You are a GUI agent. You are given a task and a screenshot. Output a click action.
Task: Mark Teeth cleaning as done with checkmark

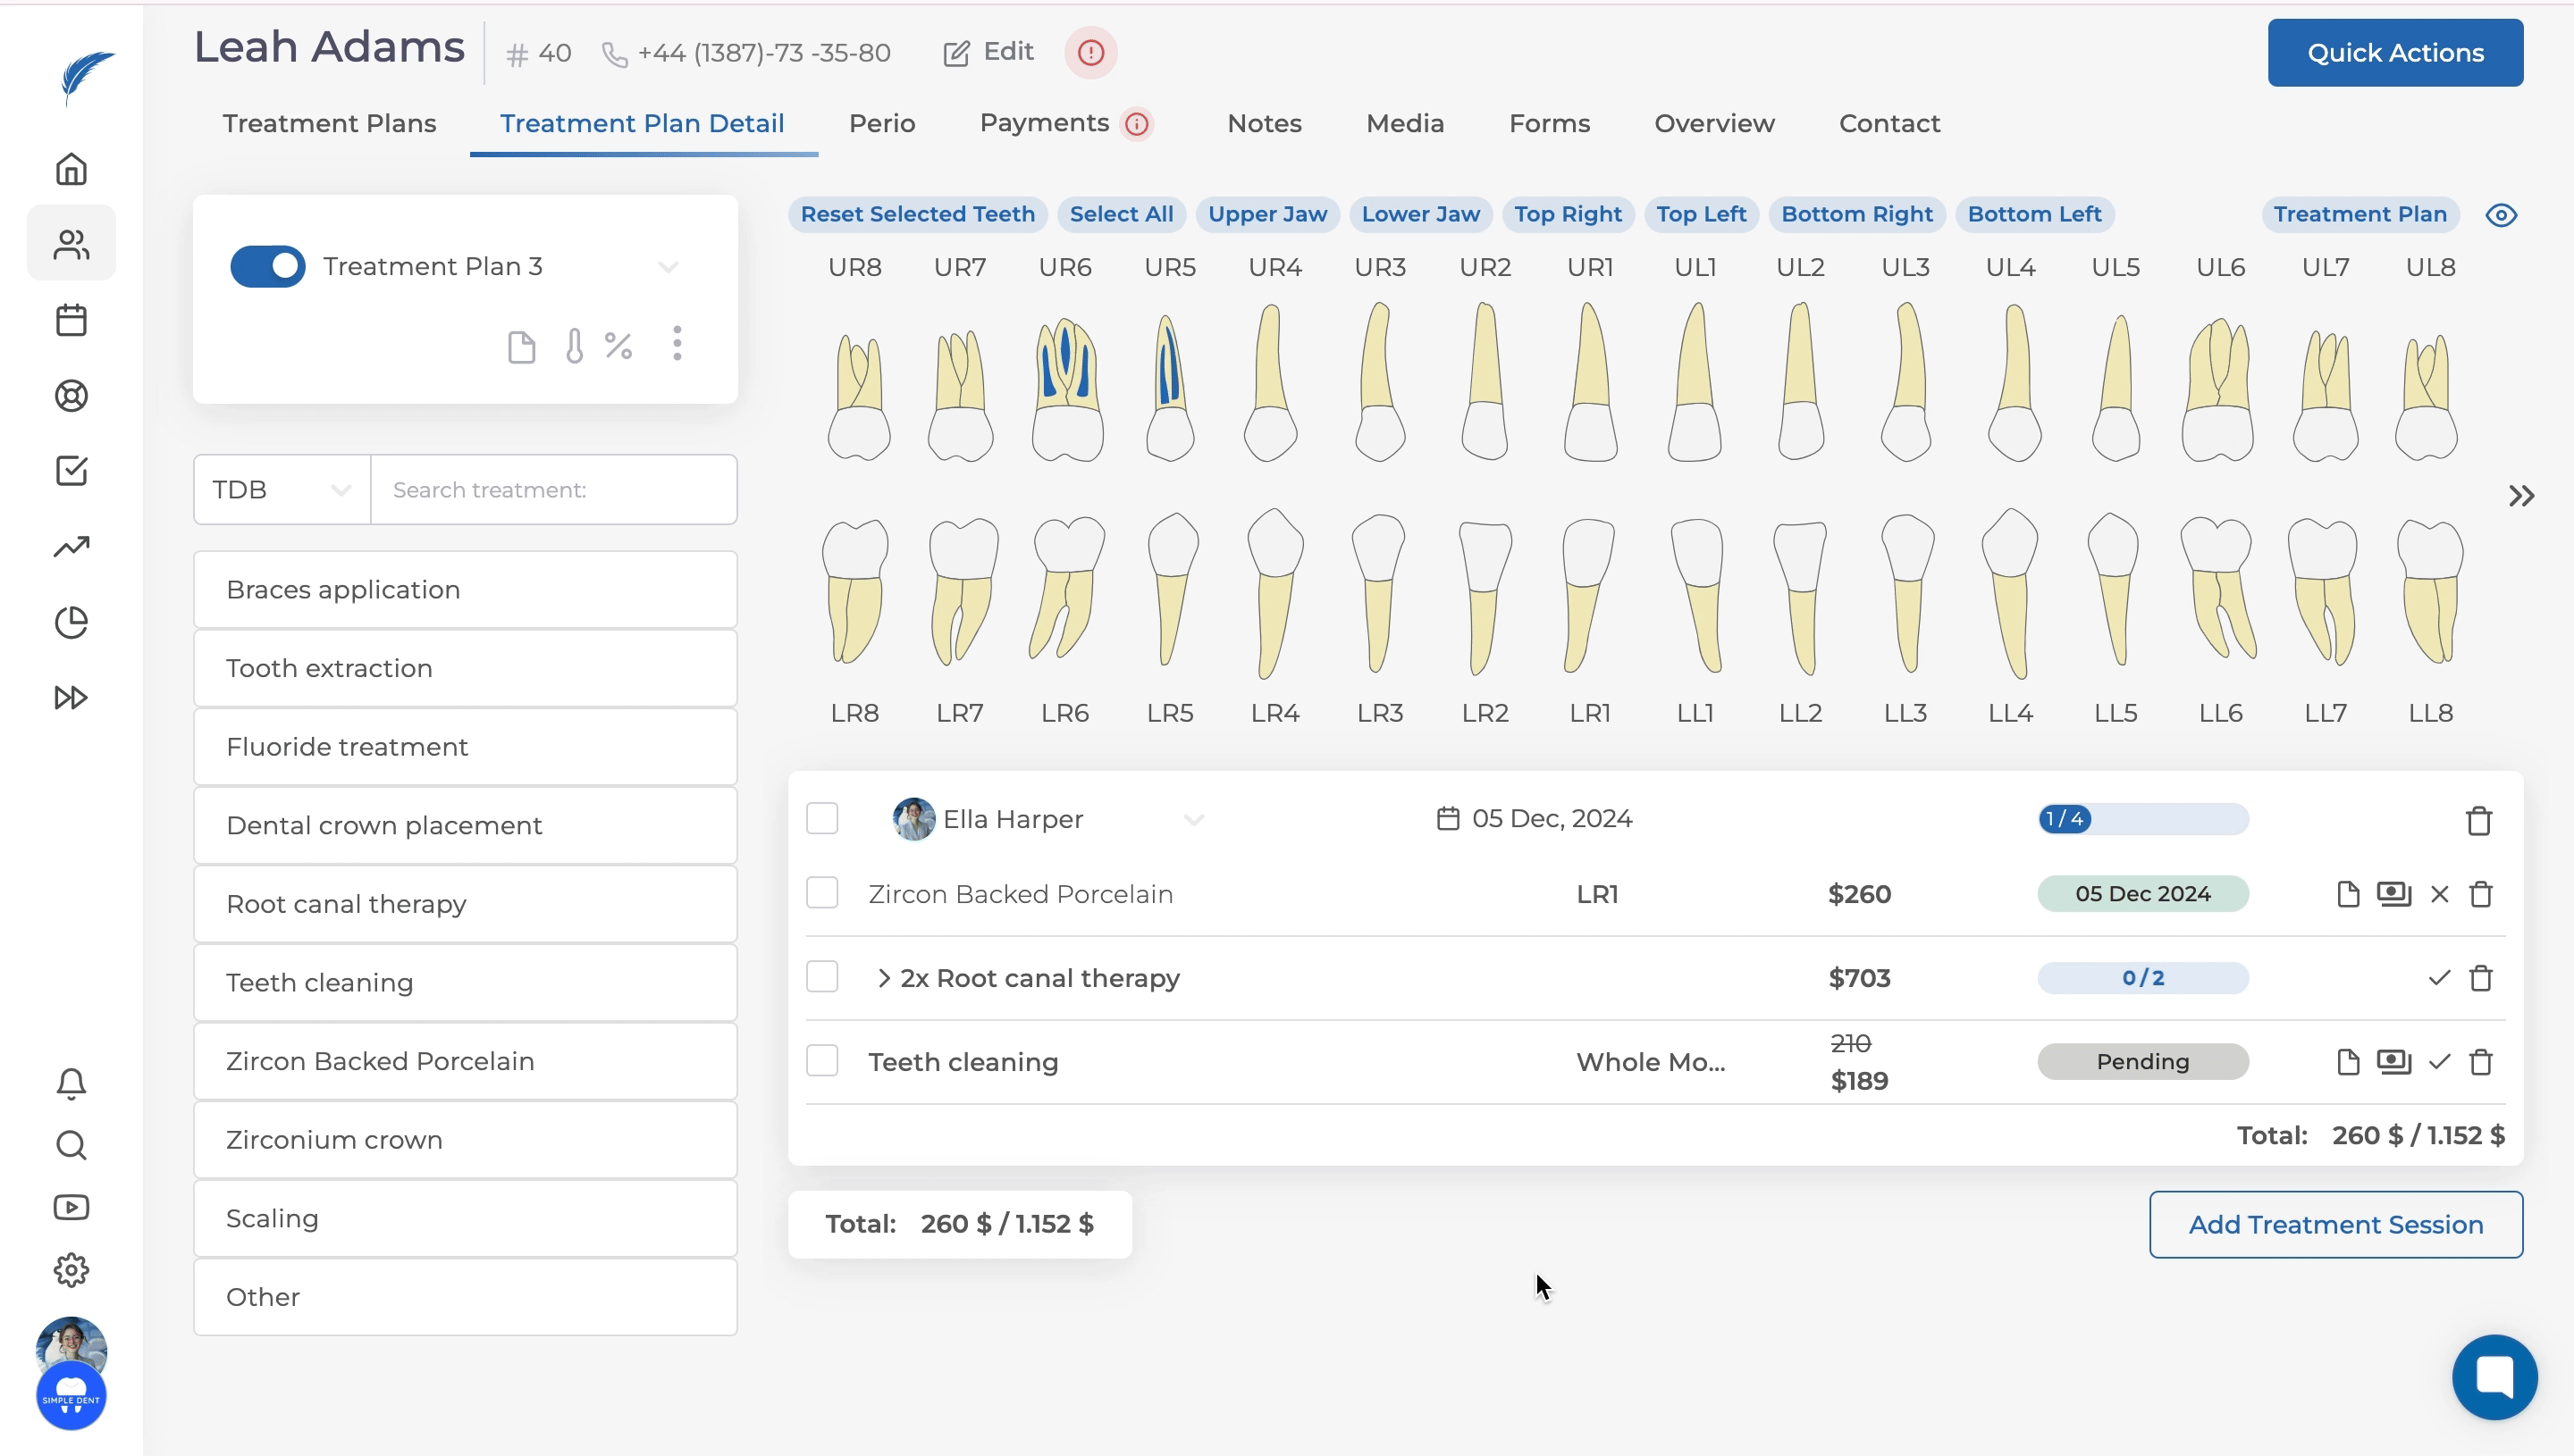point(2439,1061)
